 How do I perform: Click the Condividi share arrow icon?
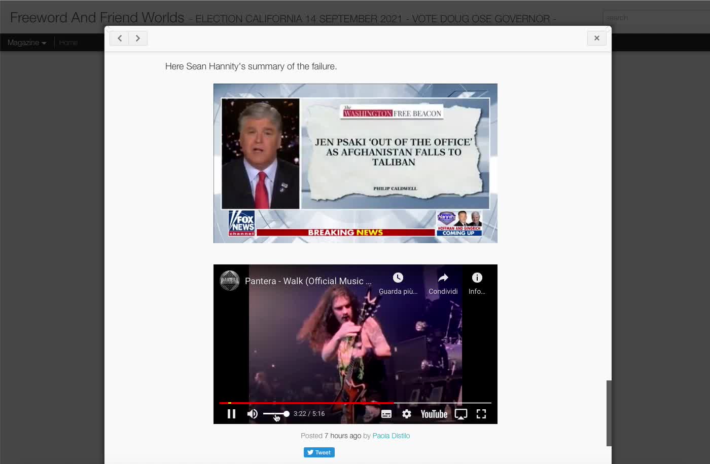(x=443, y=278)
